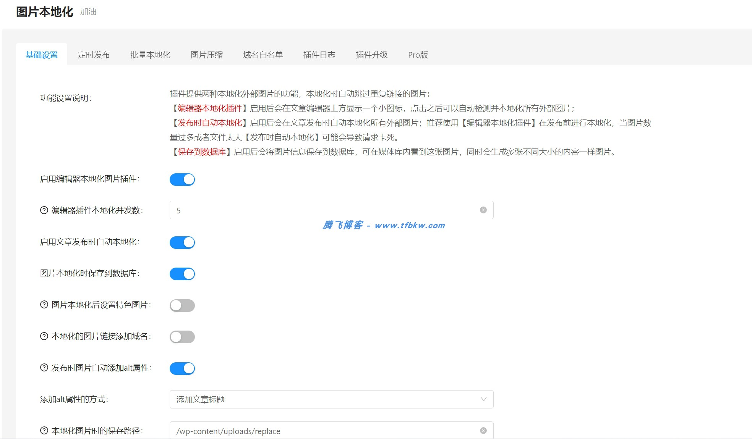The height and width of the screenshot is (439, 752).
Task: Enable 本地化的图片链接添加域名
Action: [182, 337]
